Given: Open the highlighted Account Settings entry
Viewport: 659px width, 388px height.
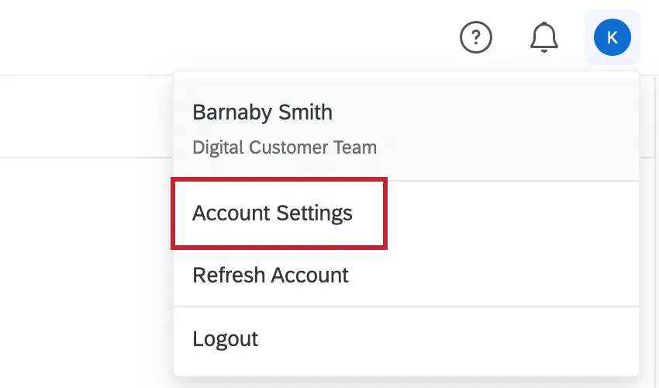Looking at the screenshot, I should tap(272, 213).
